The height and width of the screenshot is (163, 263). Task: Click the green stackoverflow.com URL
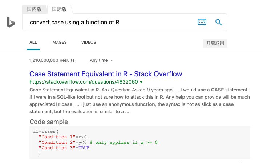pos(84,82)
